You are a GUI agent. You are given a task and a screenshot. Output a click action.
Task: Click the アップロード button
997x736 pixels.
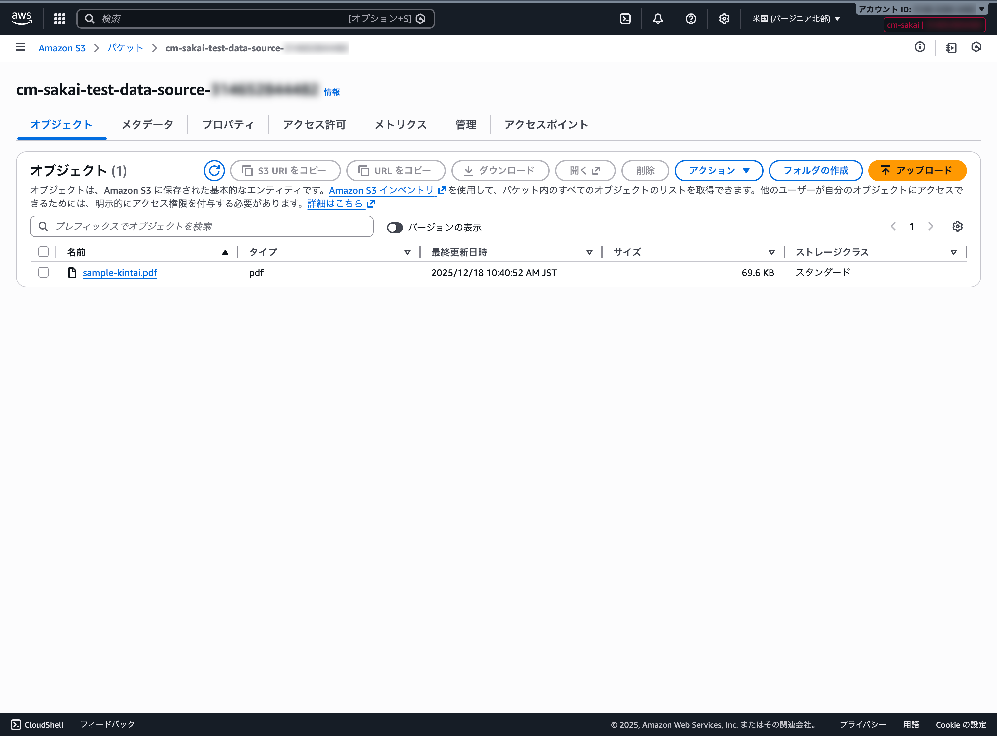[917, 170]
